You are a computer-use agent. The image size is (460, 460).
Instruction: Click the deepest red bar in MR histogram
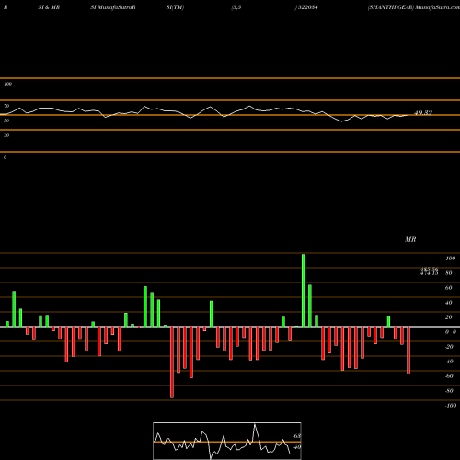[172, 362]
